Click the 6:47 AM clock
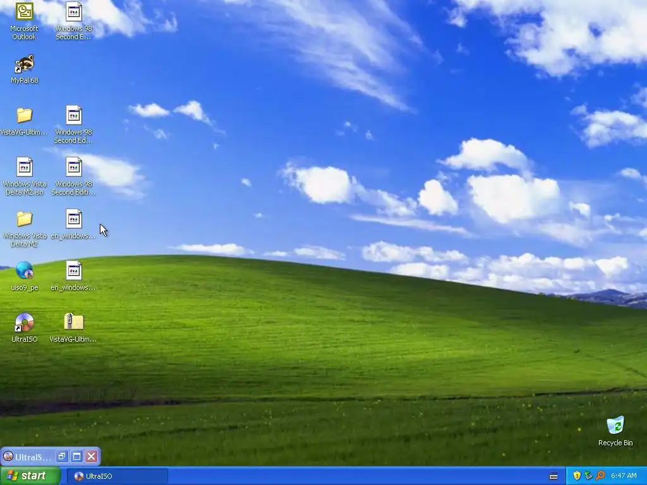This screenshot has width=647, height=485. [x=624, y=476]
